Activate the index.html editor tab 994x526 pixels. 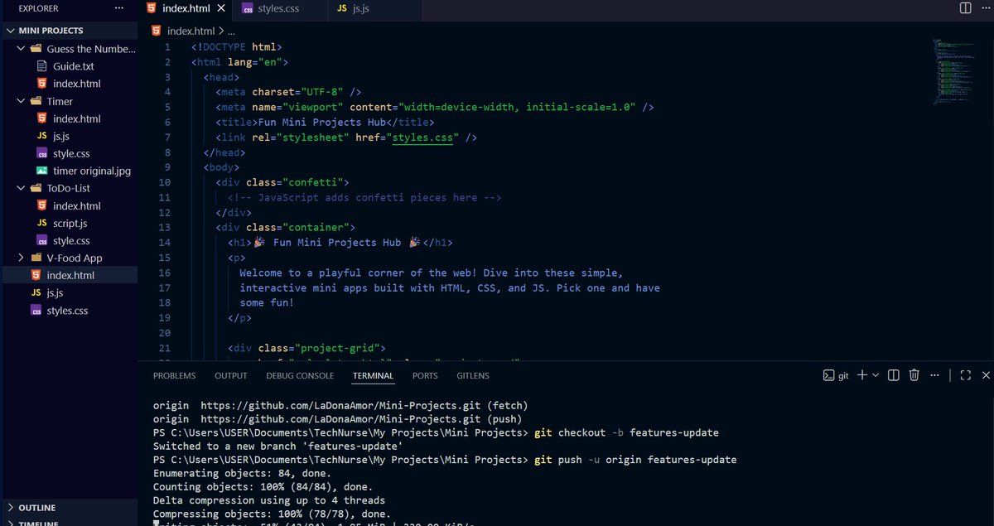tap(186, 9)
